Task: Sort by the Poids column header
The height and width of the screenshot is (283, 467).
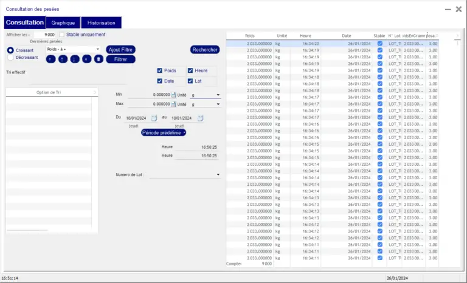Action: point(250,36)
